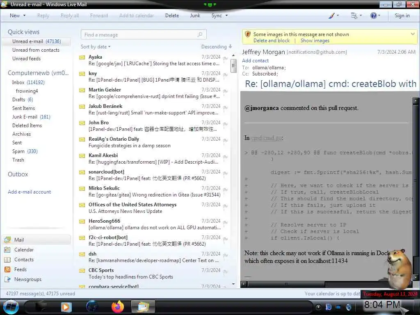Click the Add contact link
This screenshot has width=420, height=315.
point(255,61)
